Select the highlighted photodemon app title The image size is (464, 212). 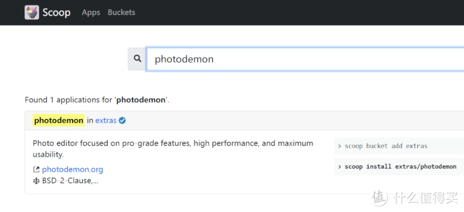tap(59, 121)
